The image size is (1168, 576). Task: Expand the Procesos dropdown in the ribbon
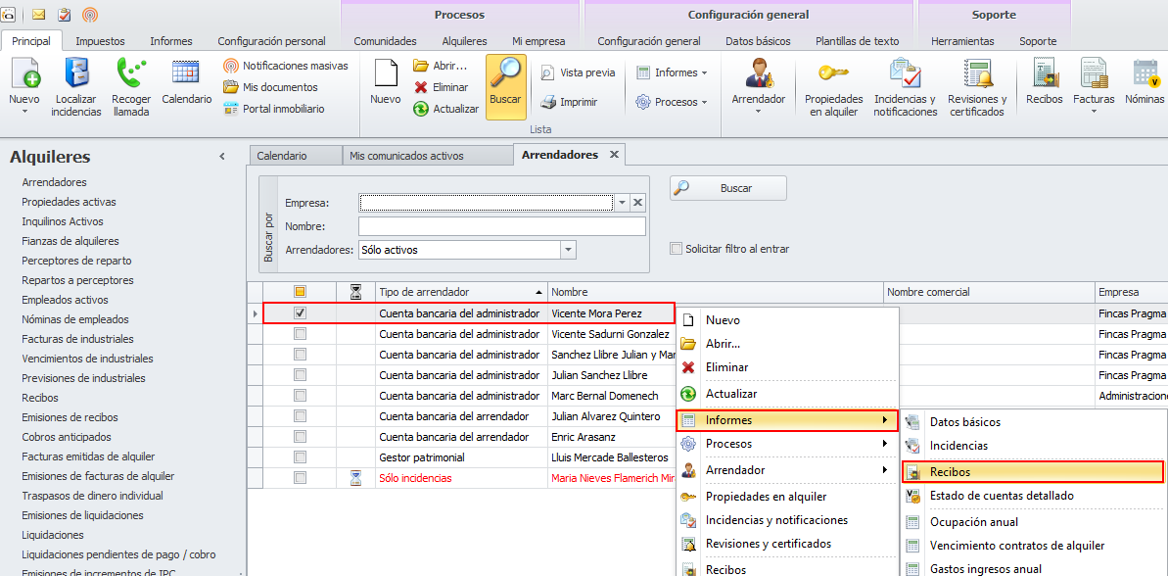(x=671, y=102)
